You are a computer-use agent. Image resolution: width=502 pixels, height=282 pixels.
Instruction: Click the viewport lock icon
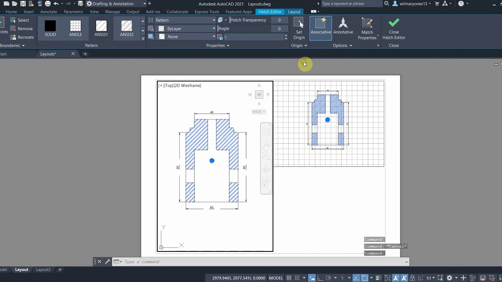[412, 278]
